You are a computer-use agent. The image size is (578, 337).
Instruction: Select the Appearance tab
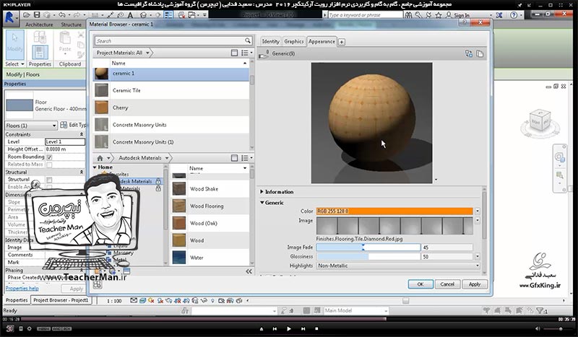pyautogui.click(x=322, y=42)
